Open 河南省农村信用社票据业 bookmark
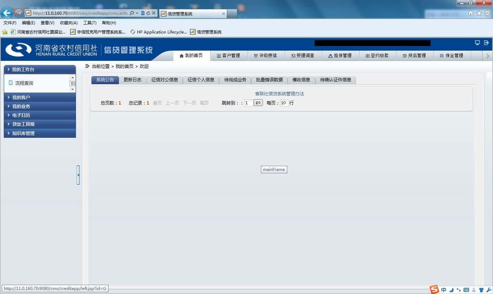The width and height of the screenshot is (493, 294). [38, 32]
